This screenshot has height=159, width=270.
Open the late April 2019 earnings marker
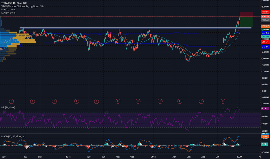[x=180, y=101]
